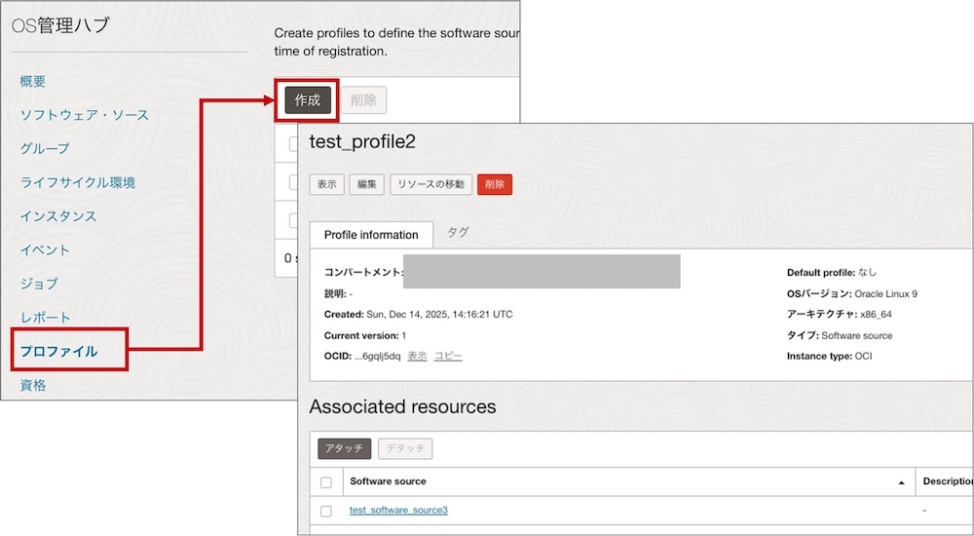
Task: Open イベント in the sidebar
Action: [x=45, y=249]
